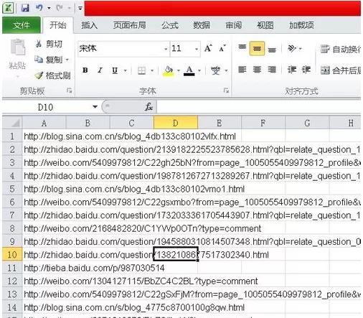Apply cell borders icon
Image resolution: width=363 pixels, height=318 pixels.
[141, 70]
